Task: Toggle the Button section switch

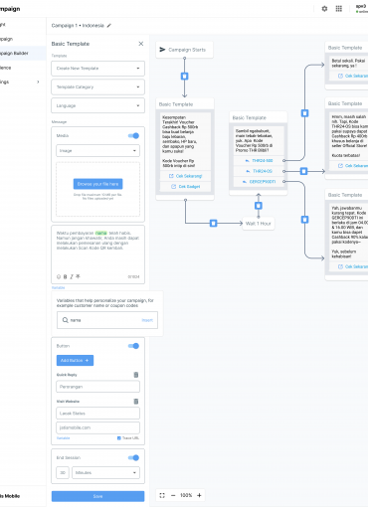Action: 133,346
